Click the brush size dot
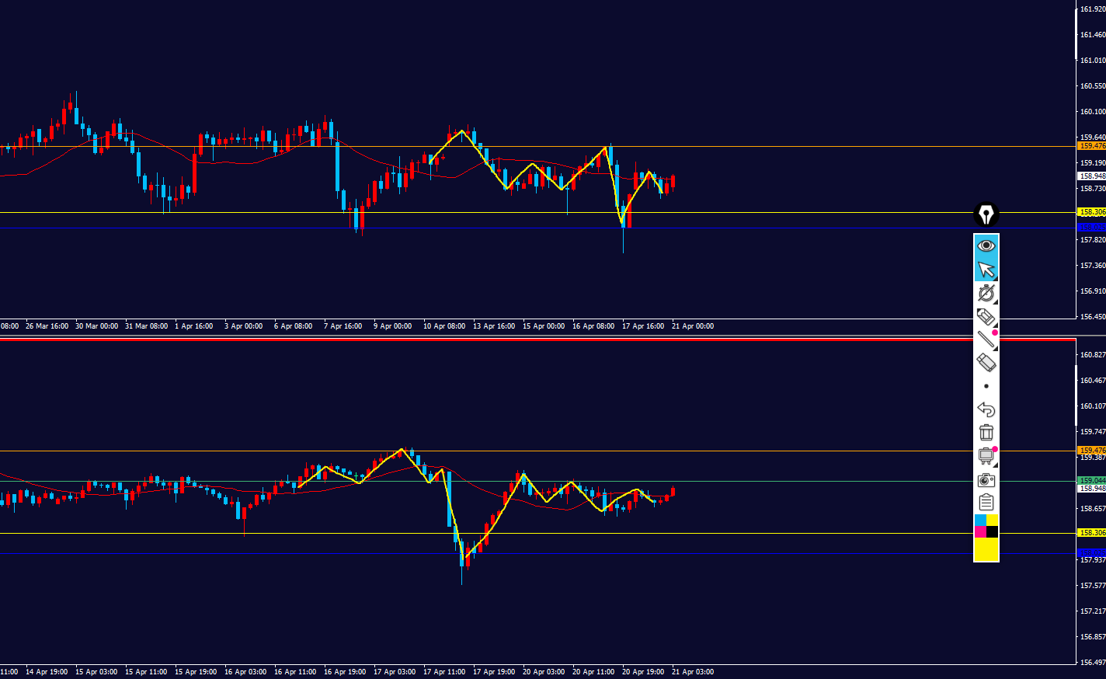Screen dimensions: 1106x679 (x=986, y=386)
